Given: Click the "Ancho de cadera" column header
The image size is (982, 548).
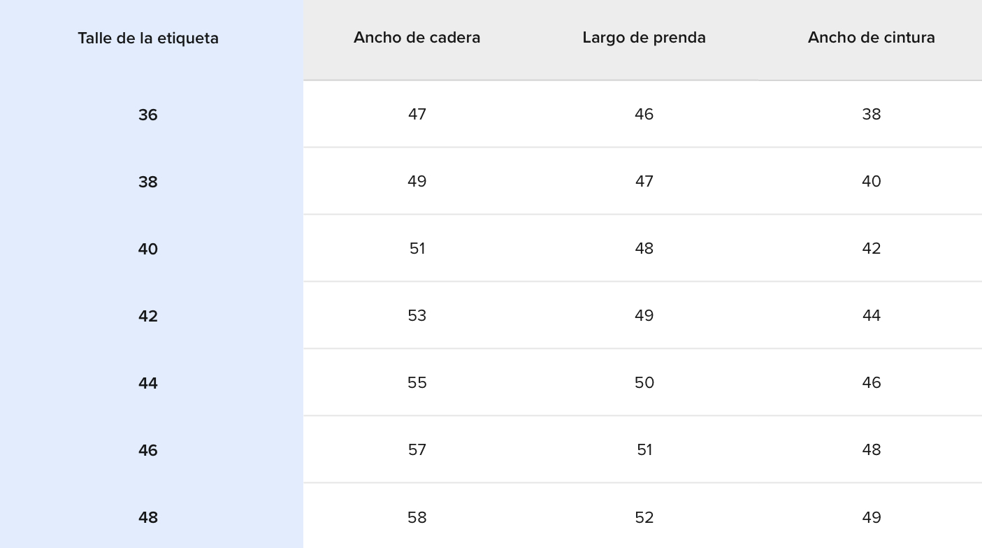Looking at the screenshot, I should coord(417,38).
